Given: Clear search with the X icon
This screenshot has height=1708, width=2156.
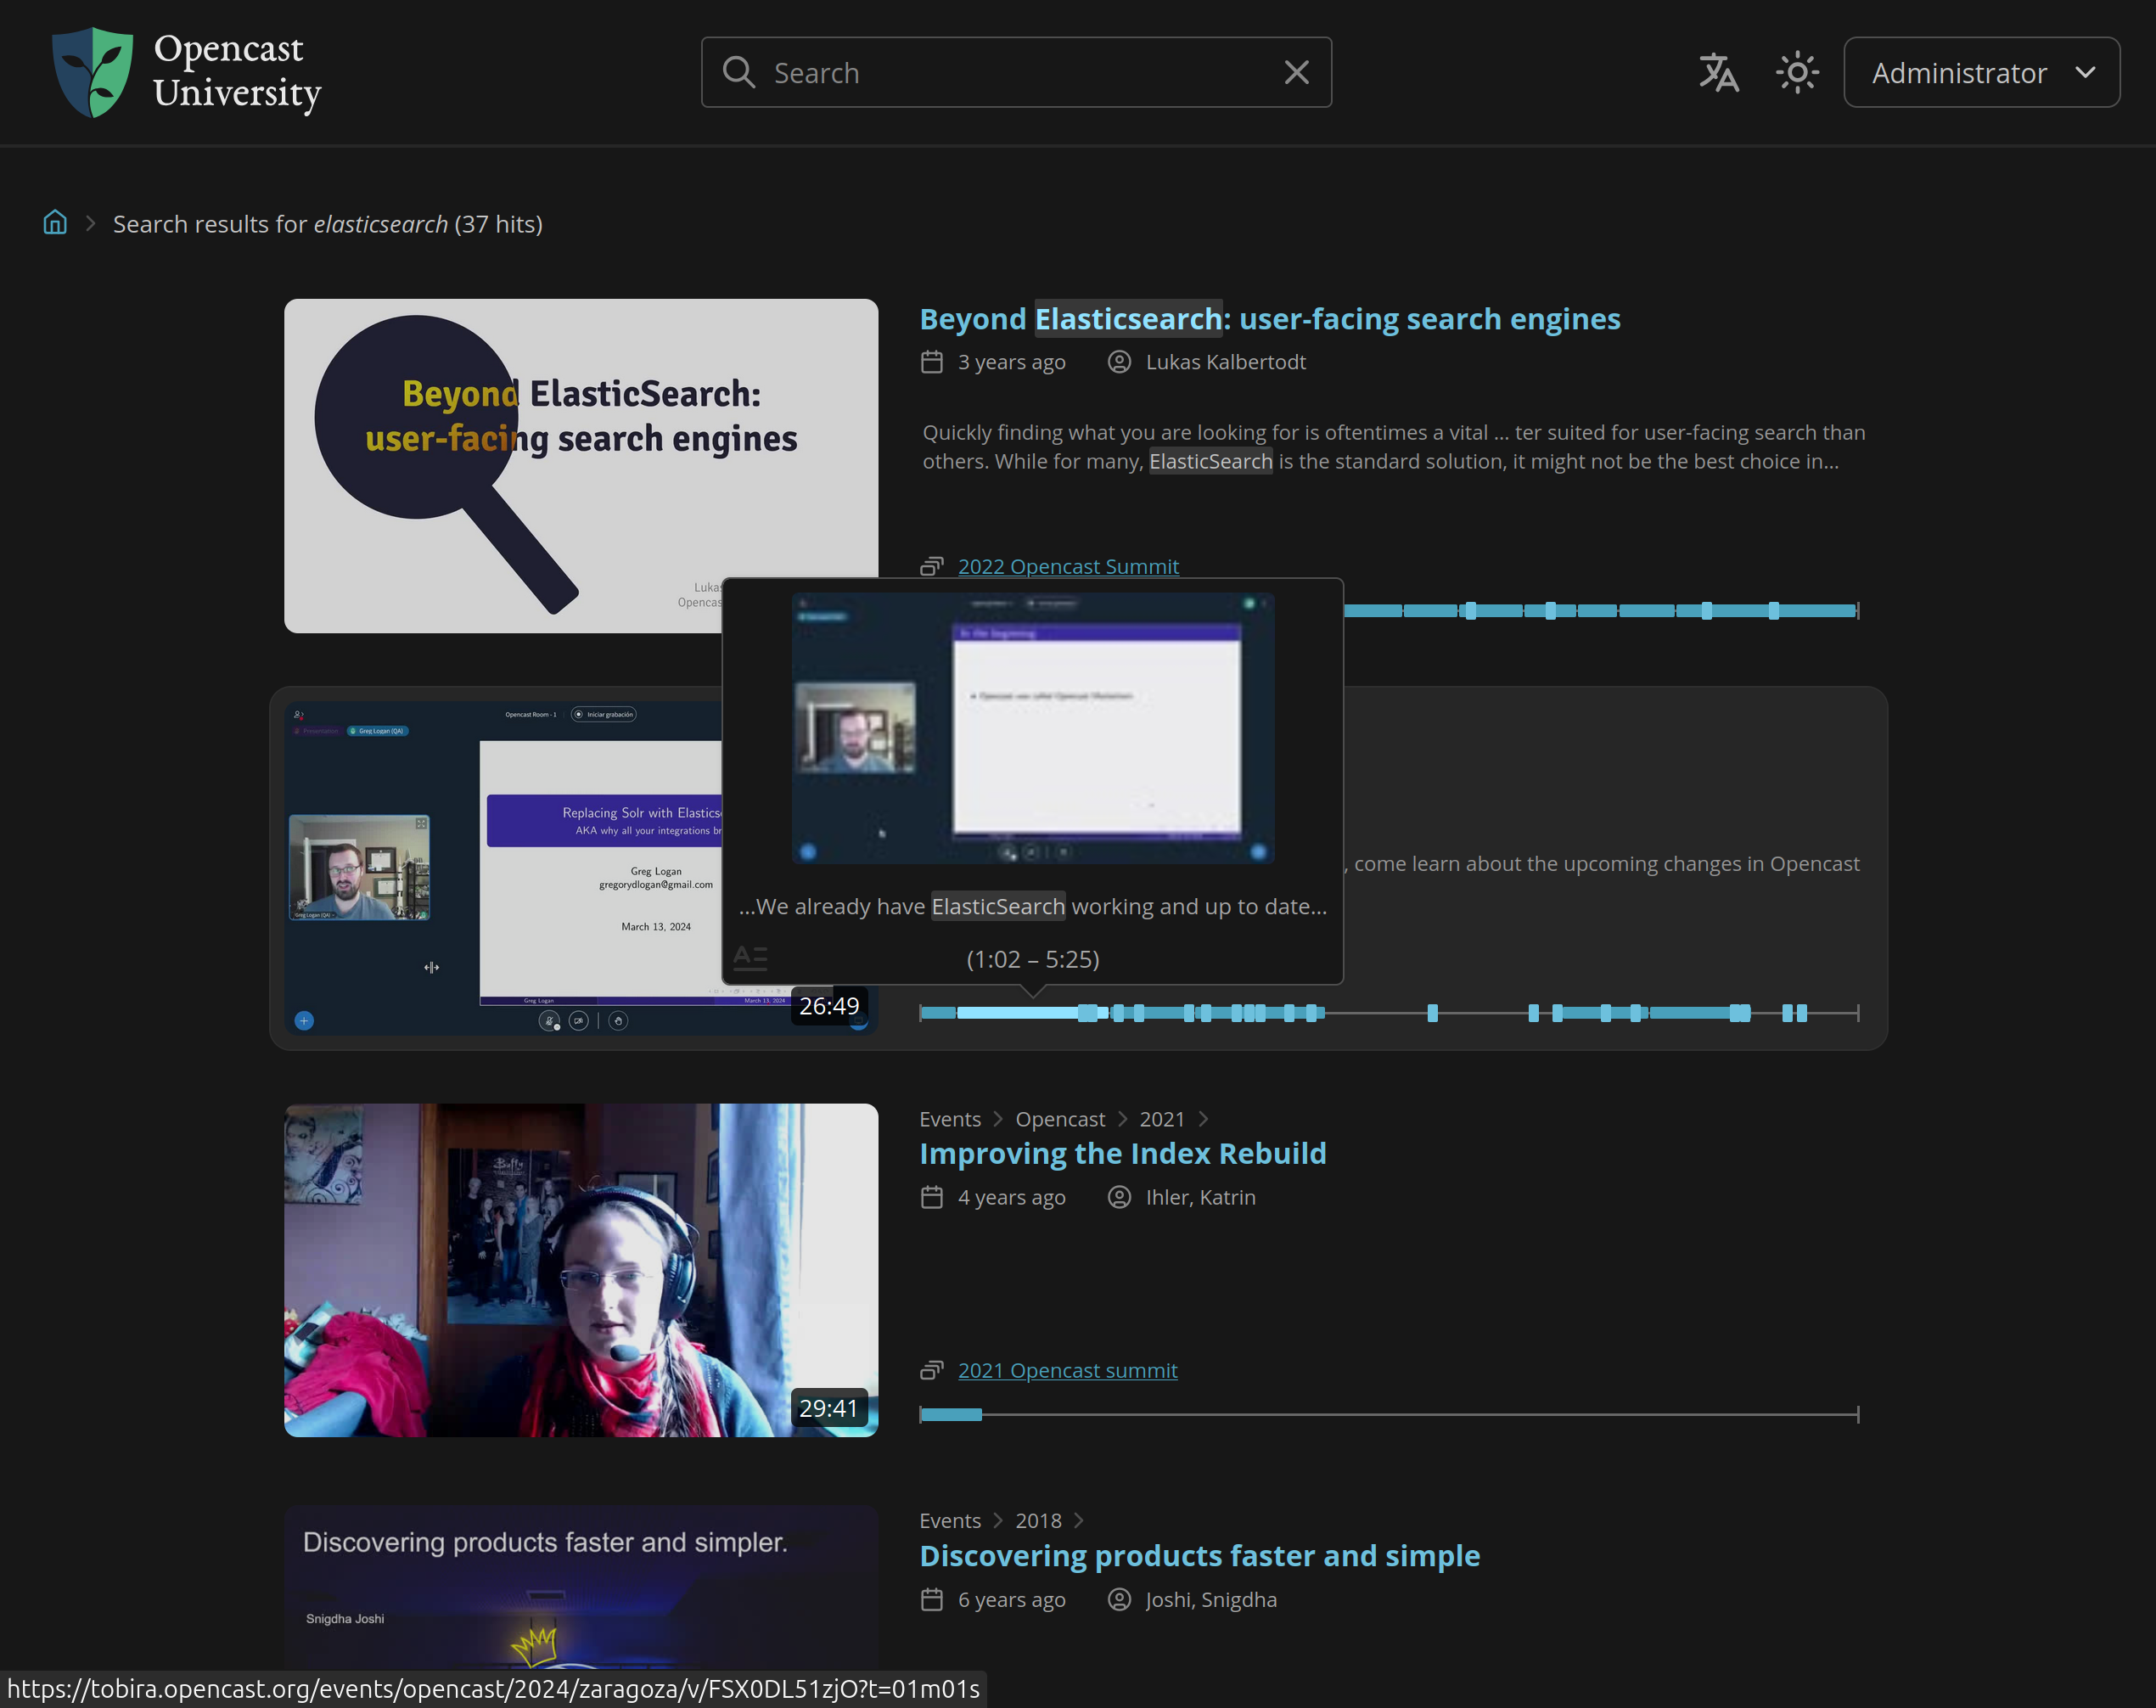Looking at the screenshot, I should point(1296,73).
